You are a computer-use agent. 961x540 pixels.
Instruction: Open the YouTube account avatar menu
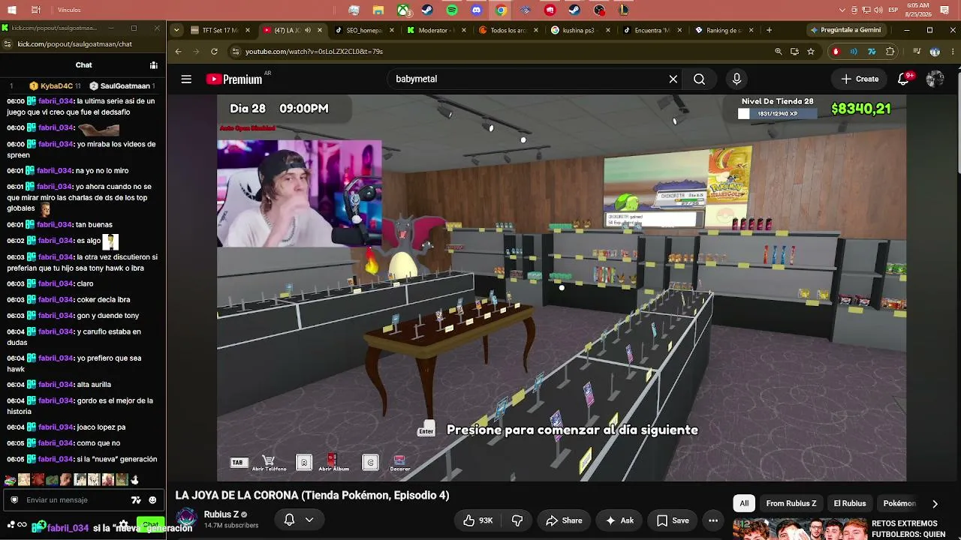[x=935, y=79]
